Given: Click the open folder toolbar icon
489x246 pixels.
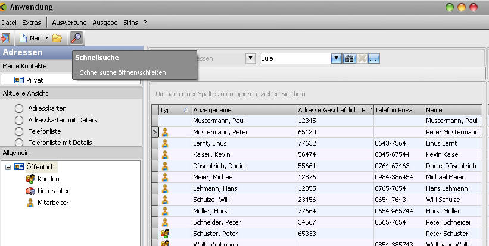Looking at the screenshot, I should tap(57, 38).
